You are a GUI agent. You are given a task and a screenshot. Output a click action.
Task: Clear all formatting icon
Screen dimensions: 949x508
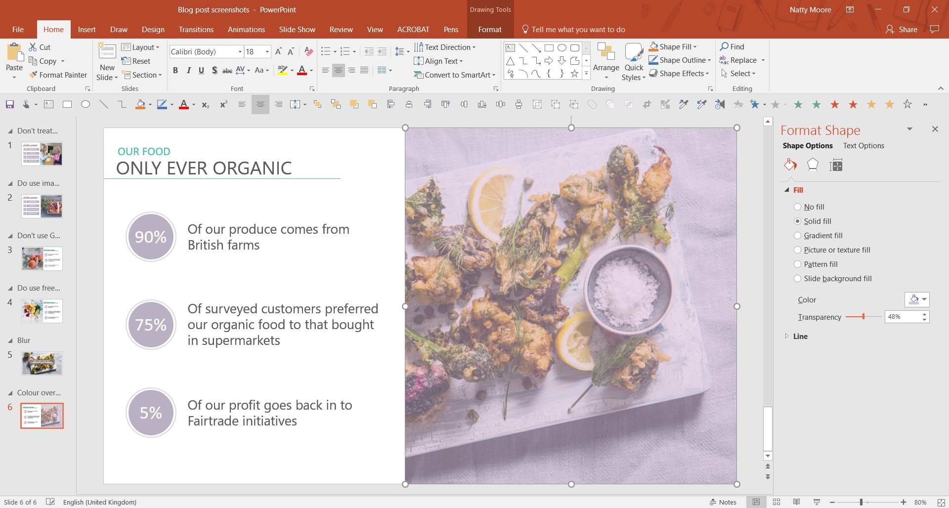[309, 51]
